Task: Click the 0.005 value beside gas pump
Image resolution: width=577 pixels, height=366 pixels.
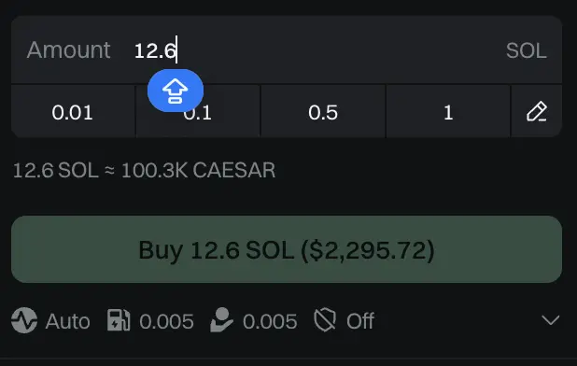Action: [x=166, y=321]
